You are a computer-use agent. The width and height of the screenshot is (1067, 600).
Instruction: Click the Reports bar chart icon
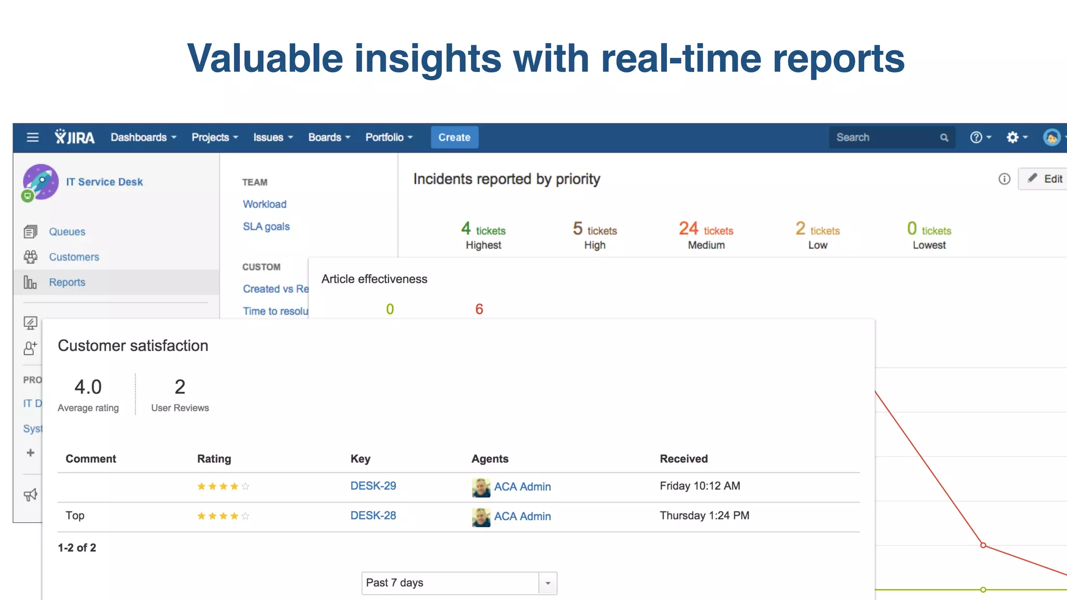30,282
